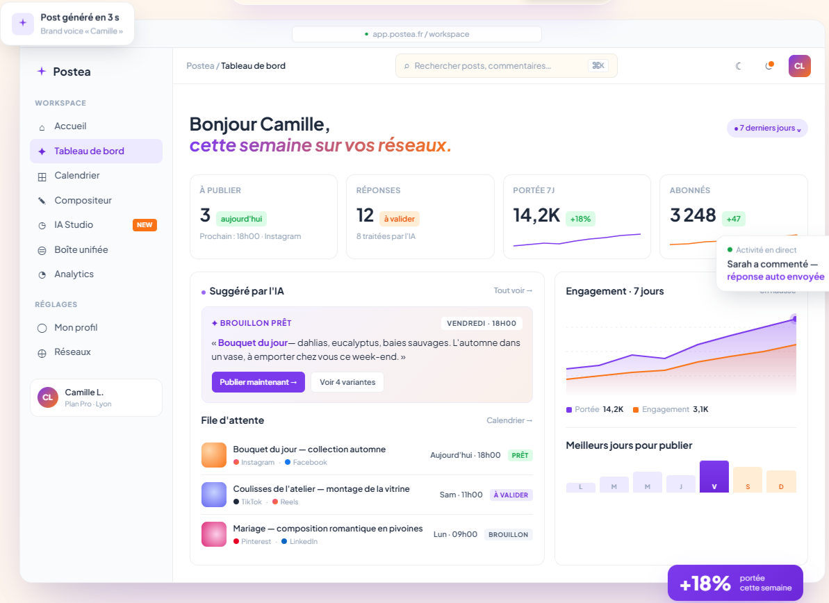Click the Compositeur pencil icon
This screenshot has height=603, width=829.
pos(42,201)
